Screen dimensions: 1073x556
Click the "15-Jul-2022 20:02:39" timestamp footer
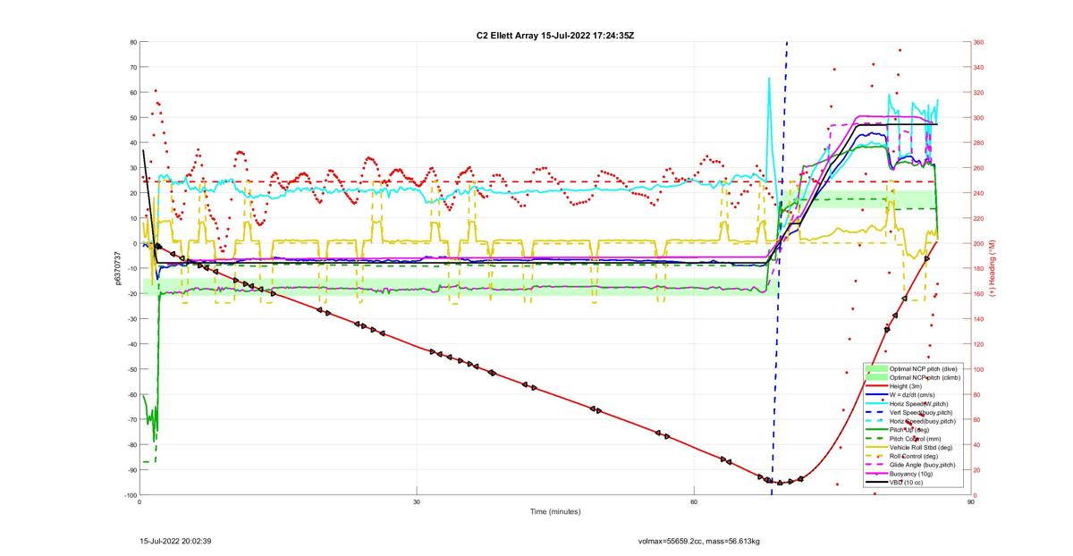175,541
